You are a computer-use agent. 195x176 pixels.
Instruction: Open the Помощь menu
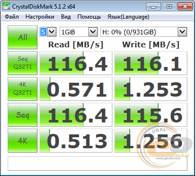tap(89, 17)
